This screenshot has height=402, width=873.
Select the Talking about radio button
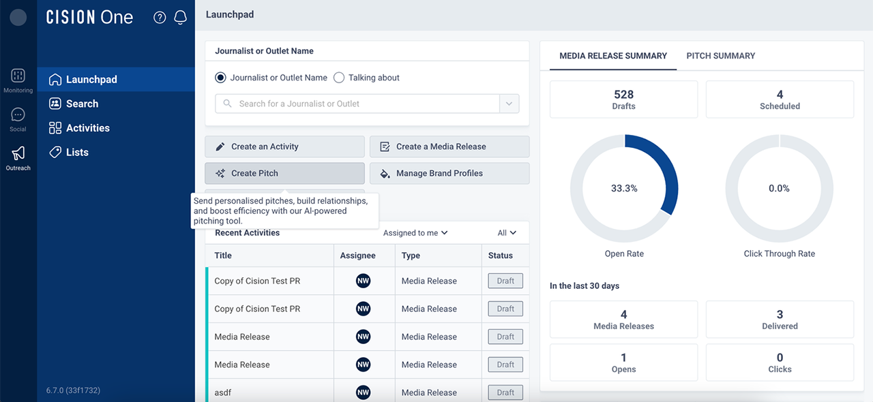click(x=339, y=78)
